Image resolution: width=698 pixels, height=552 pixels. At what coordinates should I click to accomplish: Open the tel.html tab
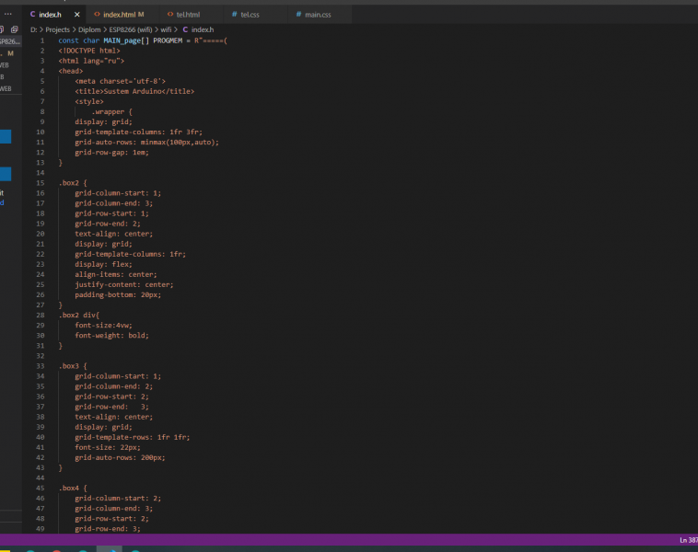click(x=188, y=15)
